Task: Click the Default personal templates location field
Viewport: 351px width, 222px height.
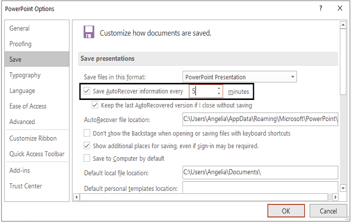Action: 260,187
